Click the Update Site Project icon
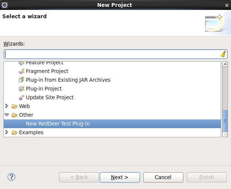The width and height of the screenshot is (231, 189). point(21,97)
